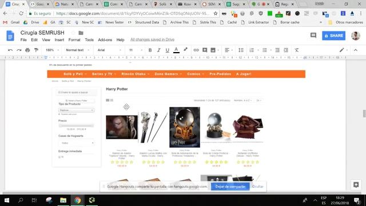
Task: Open line spacing options
Action: click(x=241, y=50)
